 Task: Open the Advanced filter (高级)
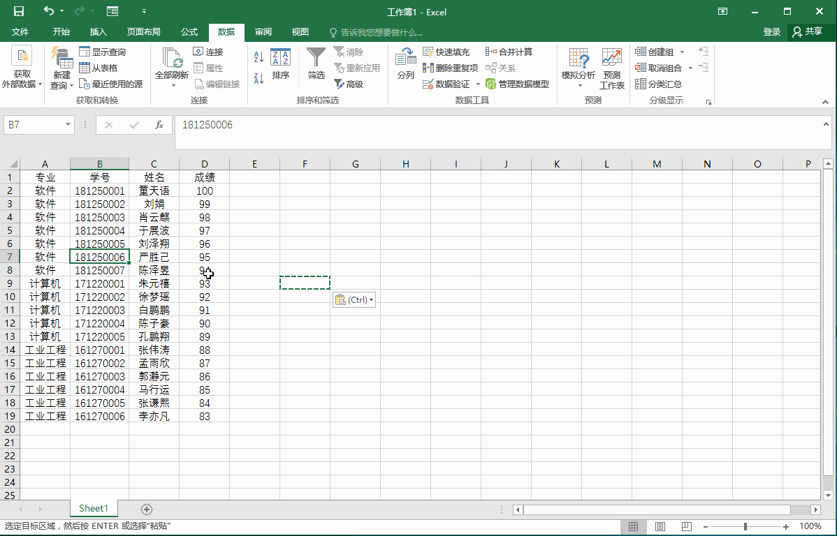pyautogui.click(x=349, y=84)
